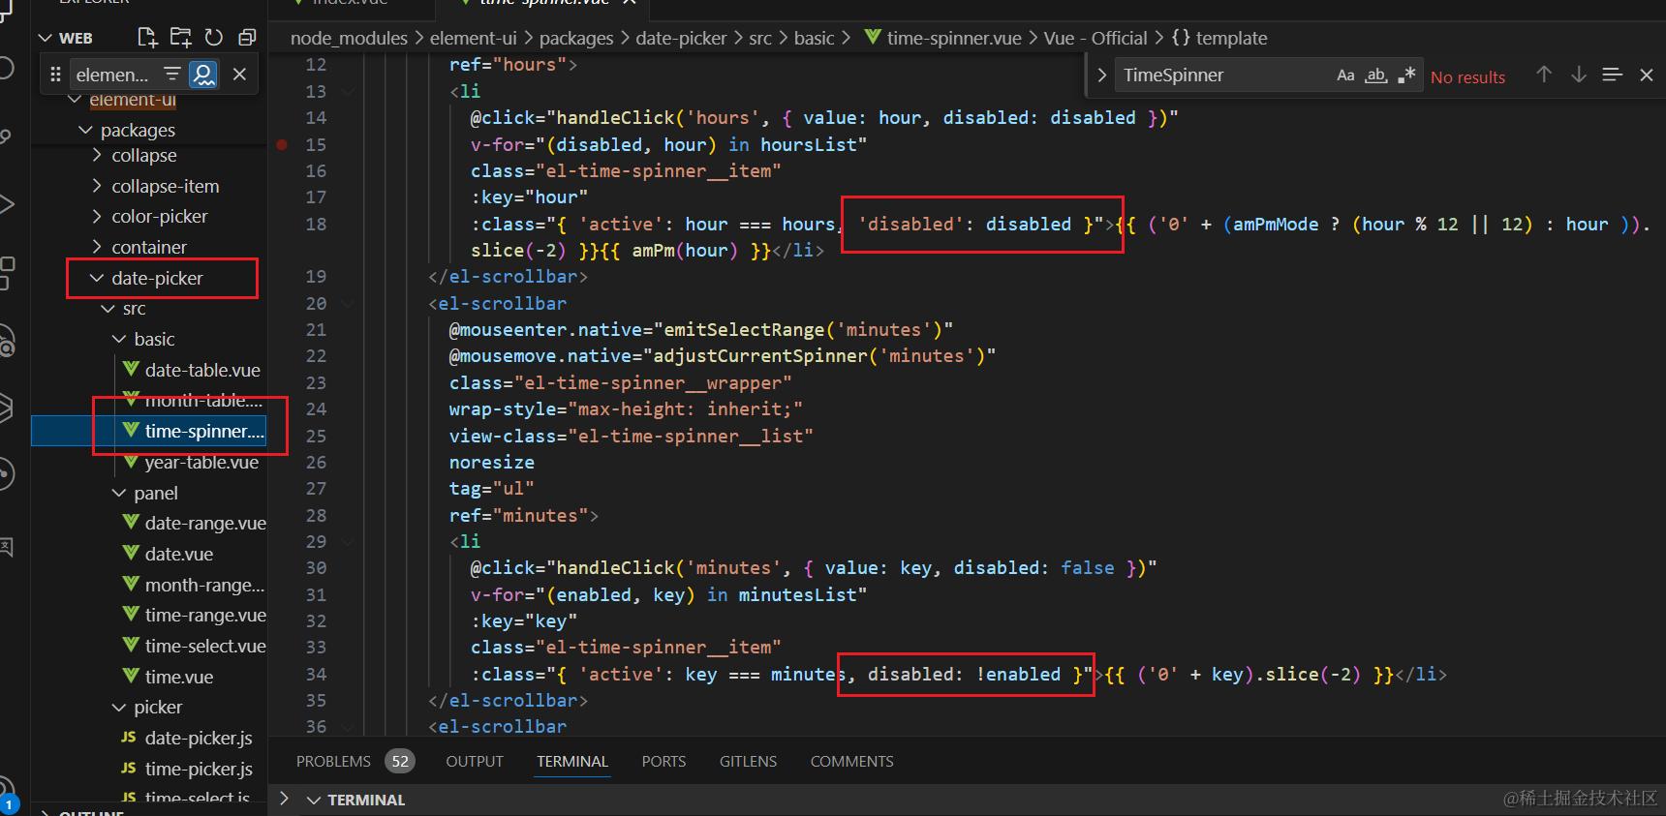Fold the el-scrollbar block at line 20
Viewport: 1666px width, 816px height.
(x=349, y=303)
